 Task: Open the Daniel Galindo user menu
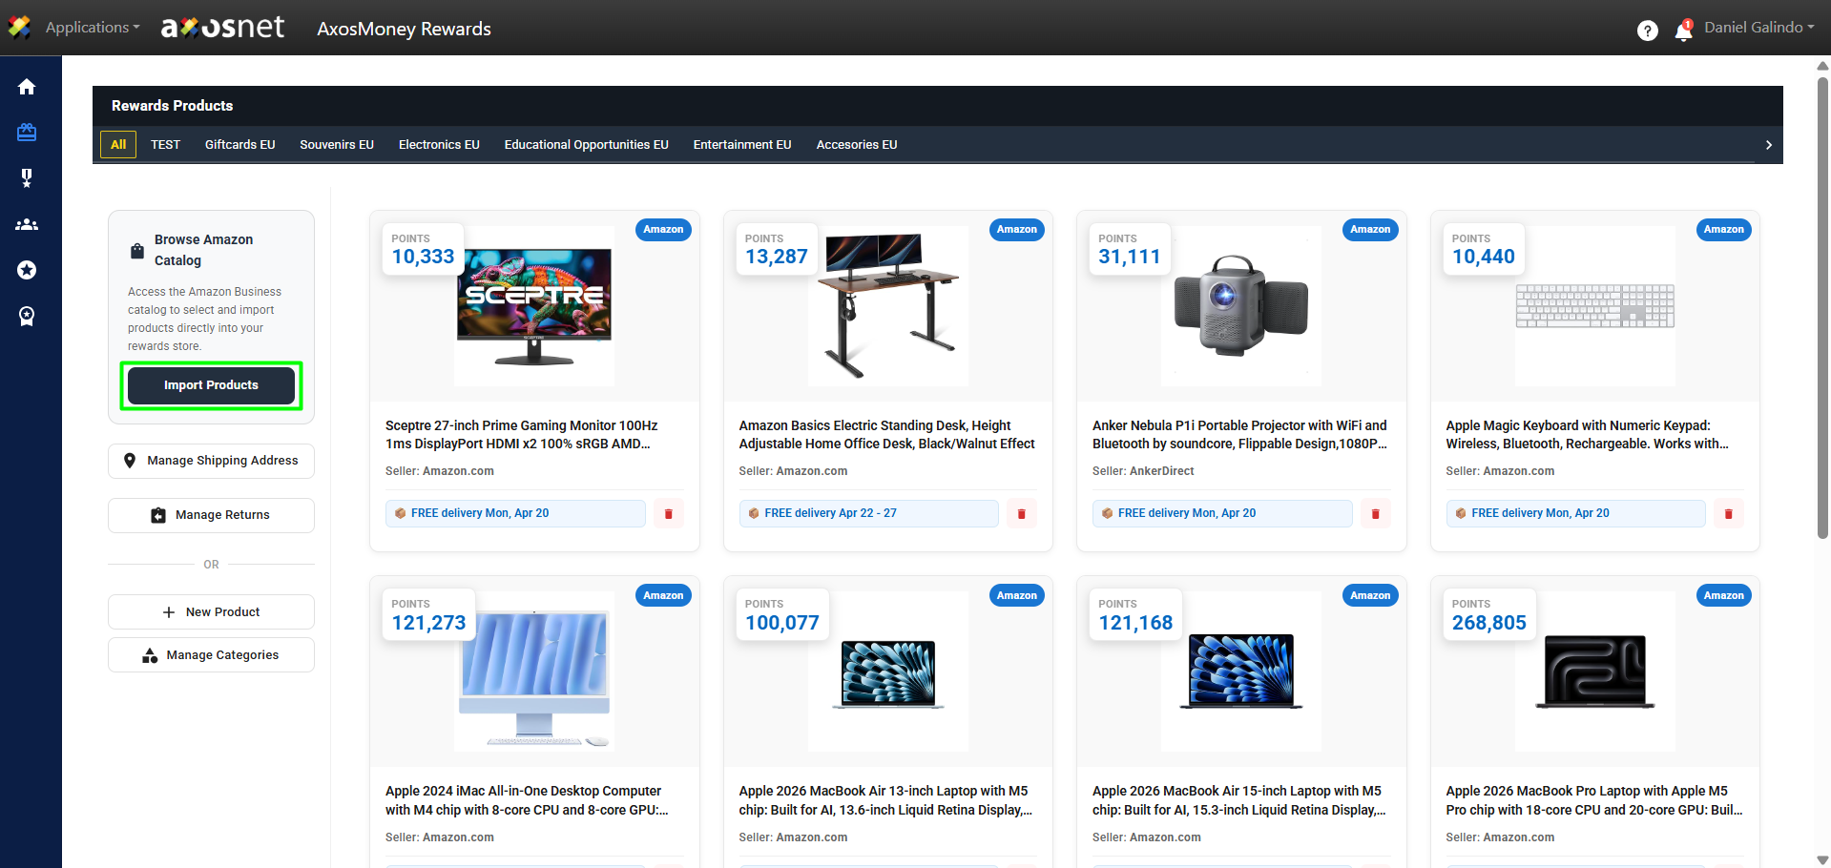tap(1758, 28)
